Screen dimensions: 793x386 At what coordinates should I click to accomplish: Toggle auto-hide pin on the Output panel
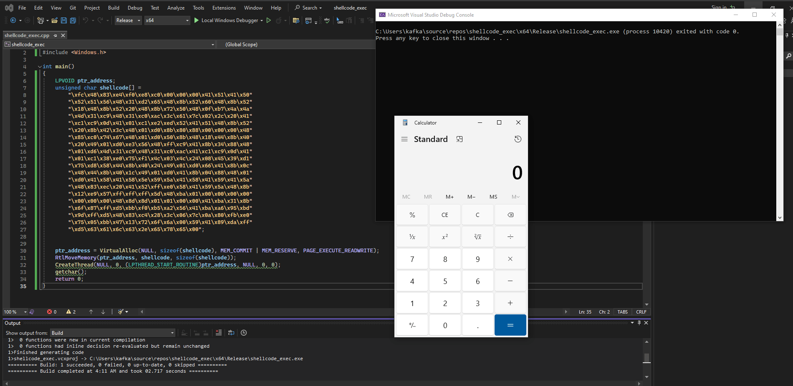(x=639, y=323)
